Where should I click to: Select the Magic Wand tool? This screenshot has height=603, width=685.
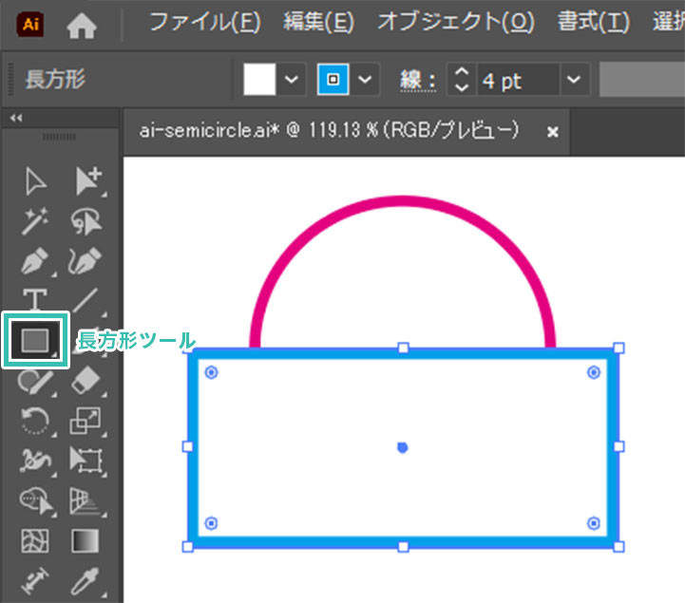click(x=36, y=222)
